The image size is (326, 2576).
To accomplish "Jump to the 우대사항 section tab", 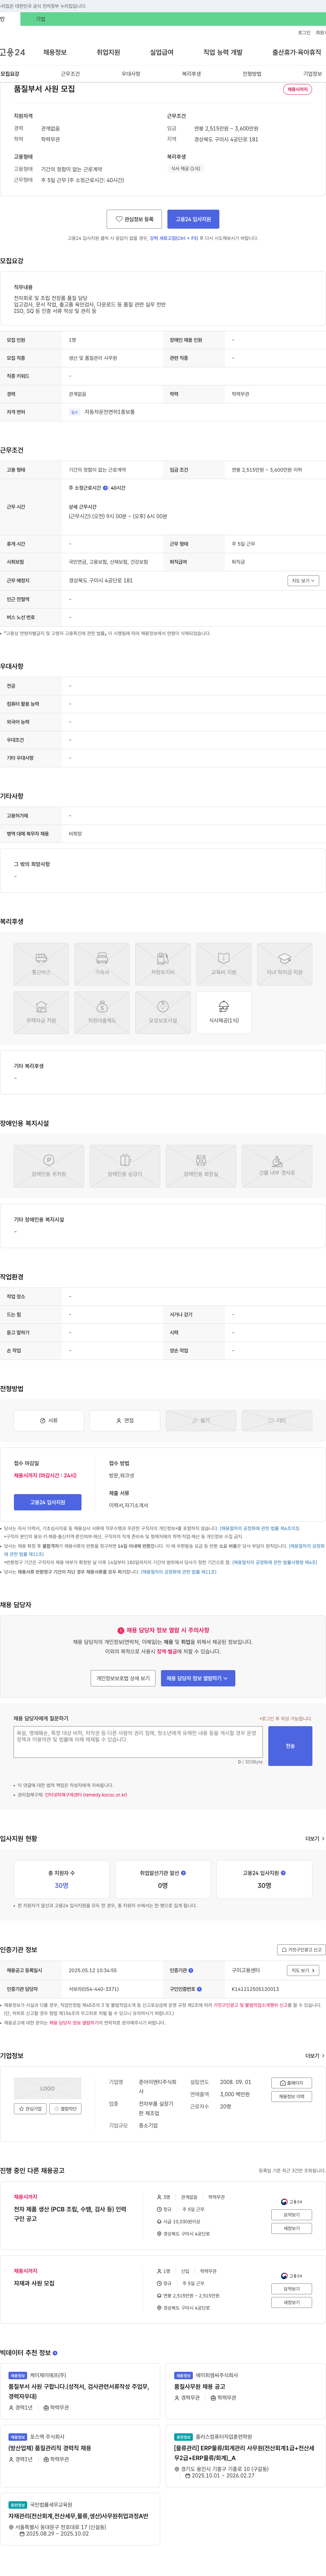I will point(131,74).
